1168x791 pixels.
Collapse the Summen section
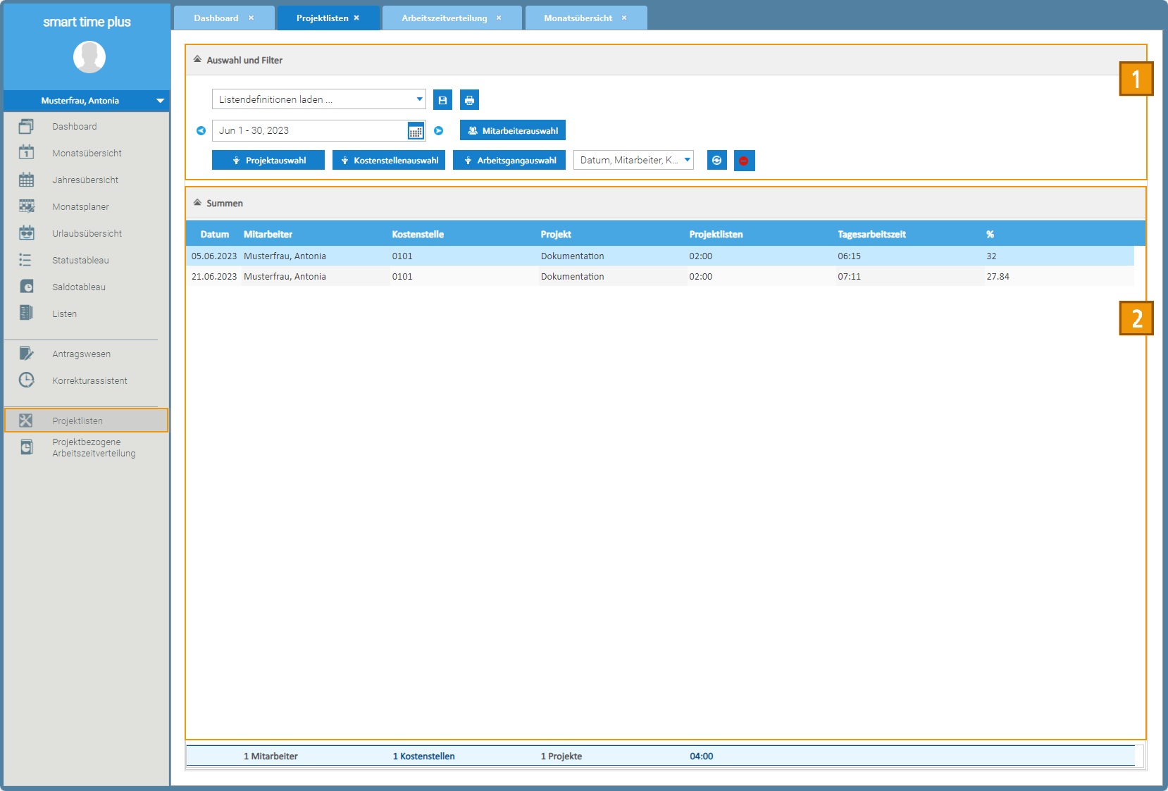click(198, 203)
